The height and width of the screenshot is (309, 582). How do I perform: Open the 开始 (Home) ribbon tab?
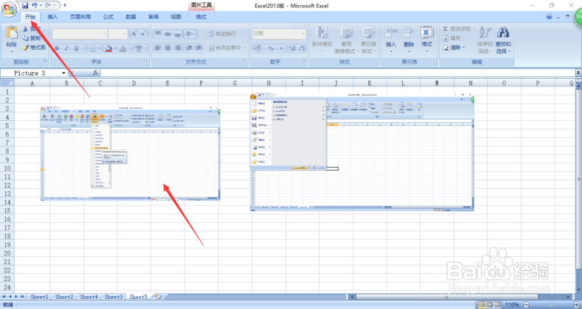coord(30,17)
